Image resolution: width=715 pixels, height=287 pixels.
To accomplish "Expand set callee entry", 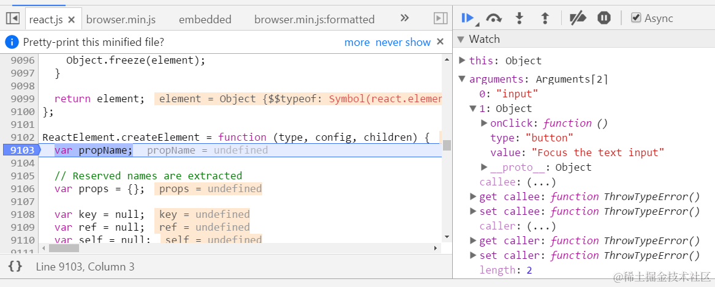I will tap(473, 211).
